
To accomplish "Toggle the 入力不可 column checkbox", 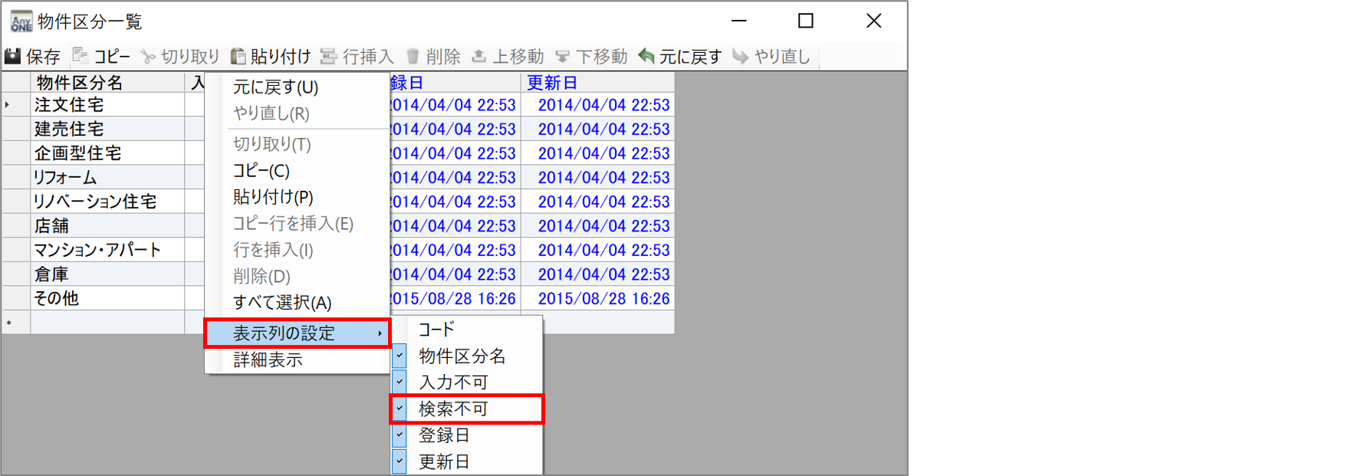I will coord(399,382).
